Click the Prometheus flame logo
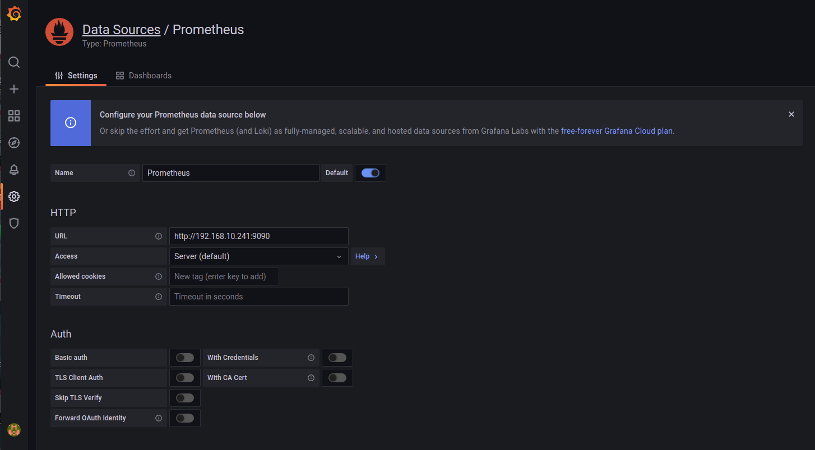815x450 pixels. [59, 32]
